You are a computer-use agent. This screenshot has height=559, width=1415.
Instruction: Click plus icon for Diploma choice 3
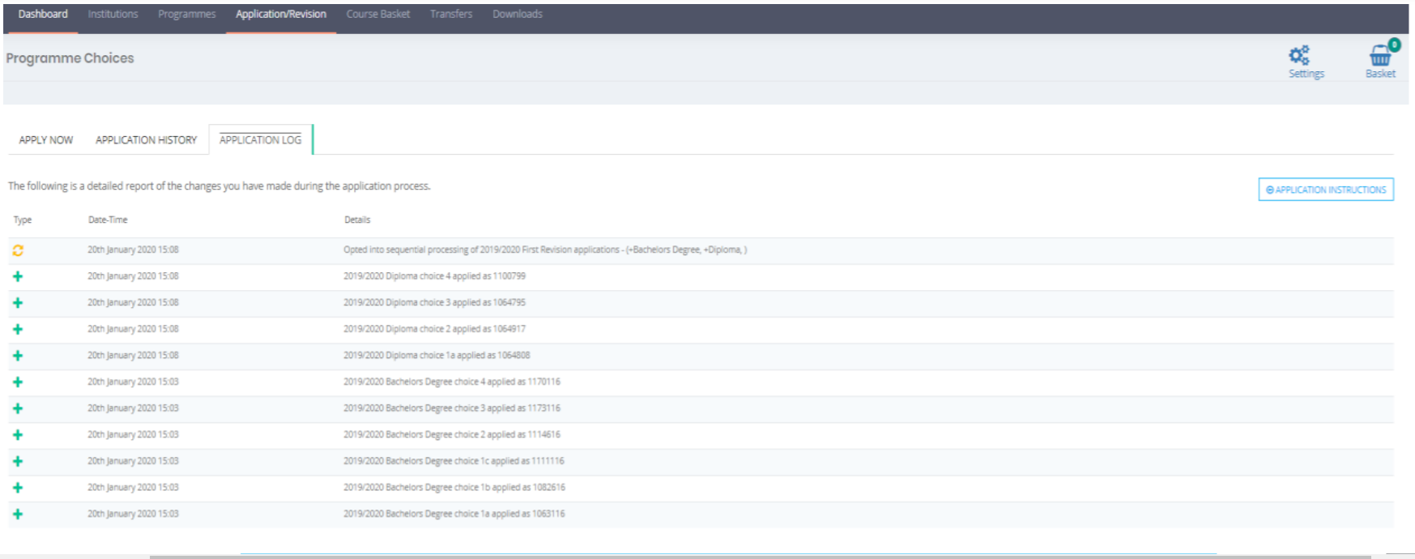pos(18,303)
